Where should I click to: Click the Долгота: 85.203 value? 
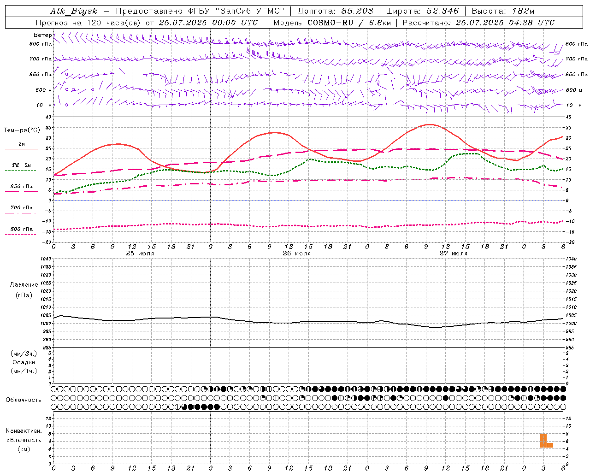click(336, 11)
